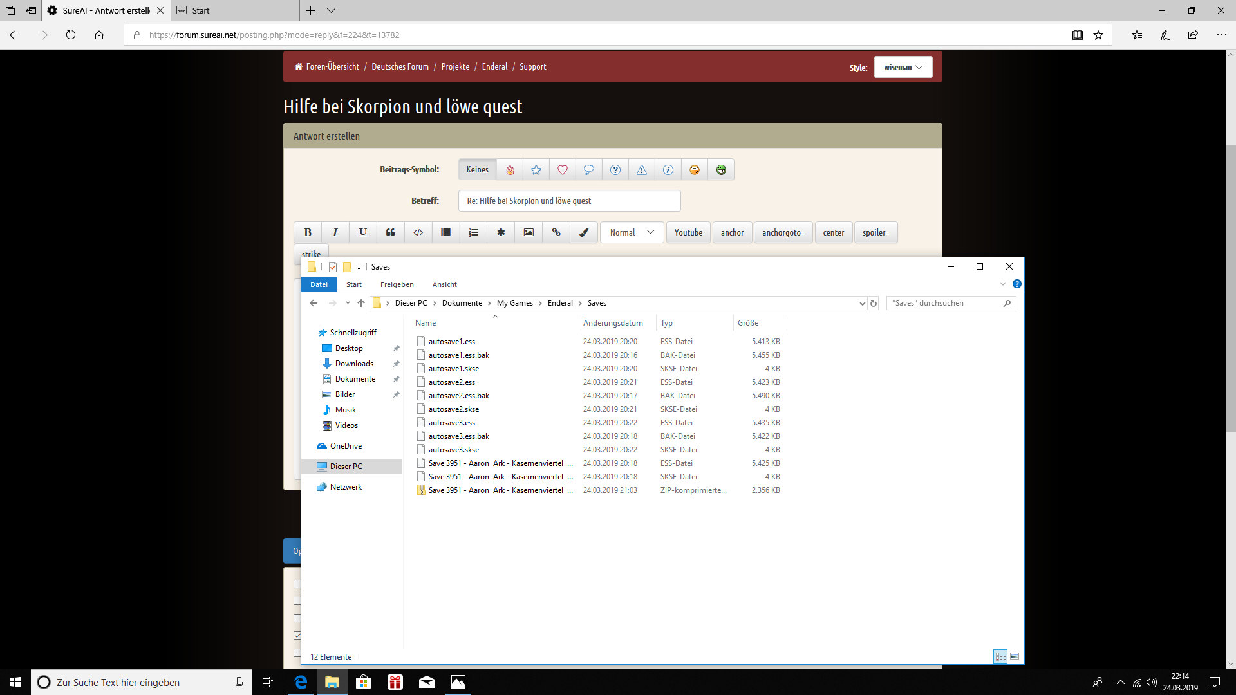The image size is (1236, 695).
Task: Open the Datei menu in Explorer
Action: 319,284
